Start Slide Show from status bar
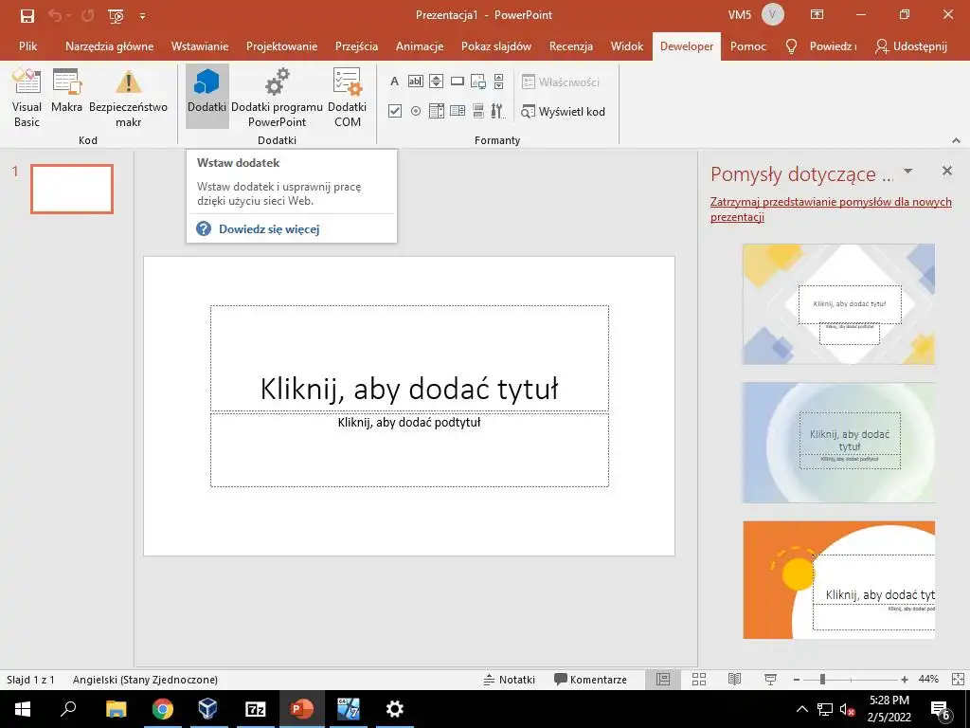 point(770,680)
